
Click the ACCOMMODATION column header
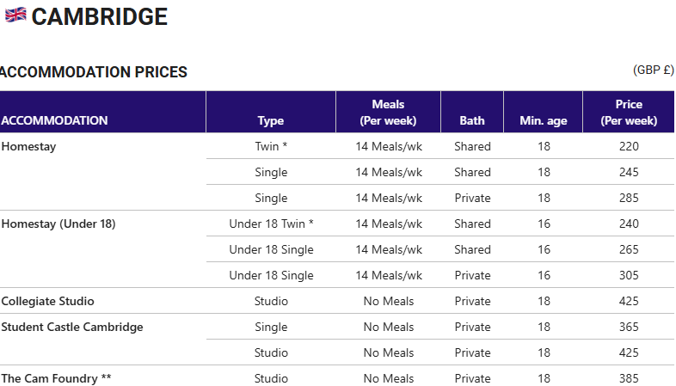coord(54,120)
